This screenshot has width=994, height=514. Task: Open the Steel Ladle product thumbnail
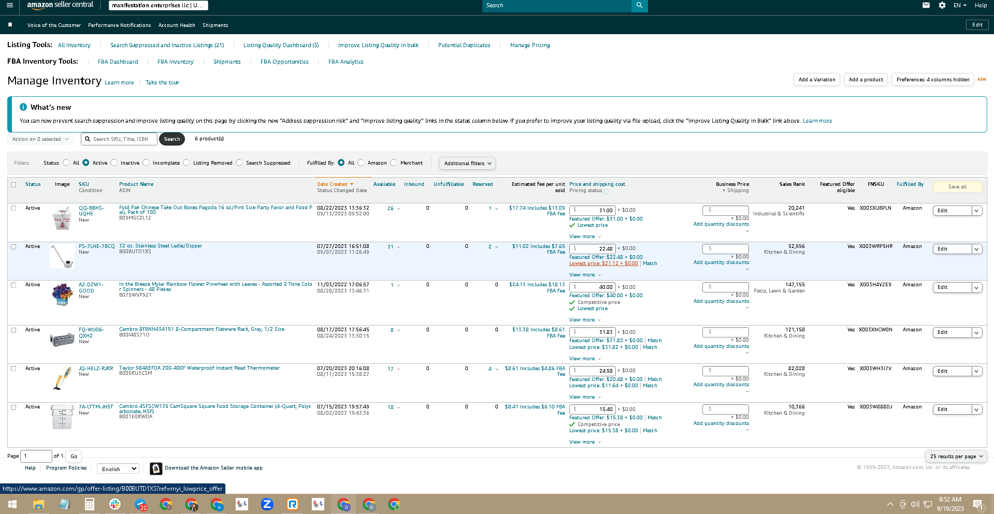click(x=62, y=256)
